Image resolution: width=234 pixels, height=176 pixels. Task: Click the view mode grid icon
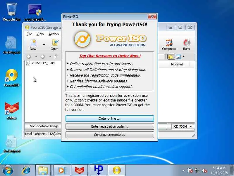point(178,57)
